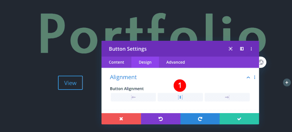
Task: Click the Button Alignment label
Action: coord(127,89)
